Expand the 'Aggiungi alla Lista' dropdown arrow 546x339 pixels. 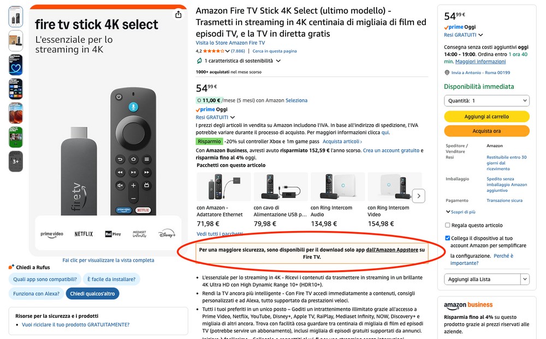coord(525,279)
